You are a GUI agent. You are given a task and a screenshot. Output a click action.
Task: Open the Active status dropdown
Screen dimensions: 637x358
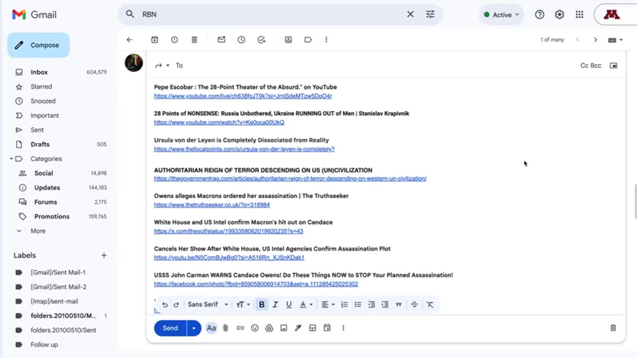pyautogui.click(x=502, y=15)
